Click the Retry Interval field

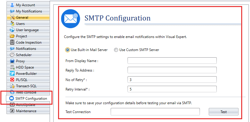tap(172, 89)
